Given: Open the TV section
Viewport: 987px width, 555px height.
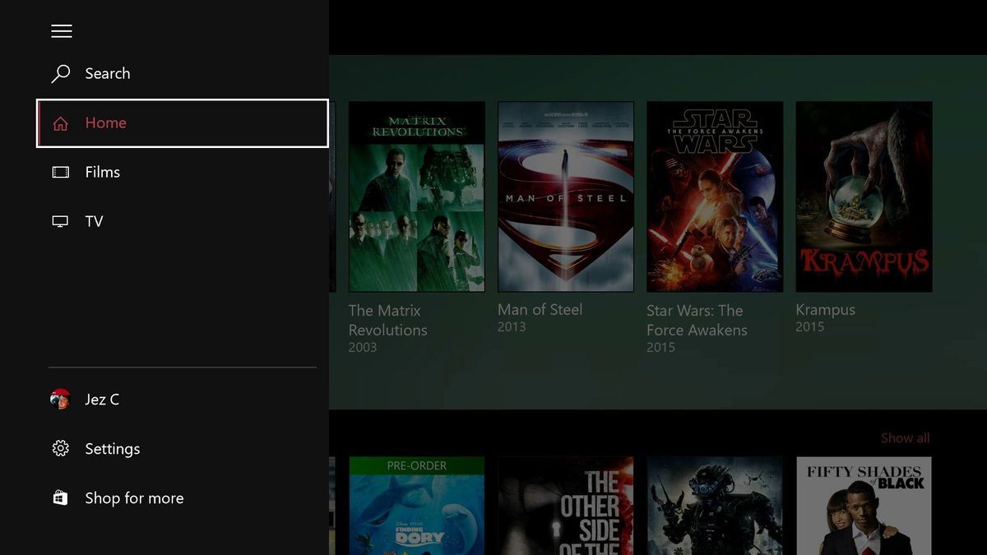Looking at the screenshot, I should [x=94, y=221].
